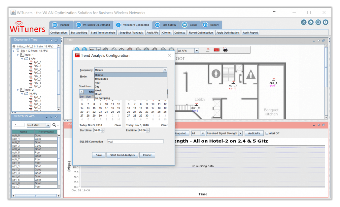Viewport: 340px width, 207px height.
Task: Select Ap0_5 in the Deployment Tree
Action: tap(37, 79)
